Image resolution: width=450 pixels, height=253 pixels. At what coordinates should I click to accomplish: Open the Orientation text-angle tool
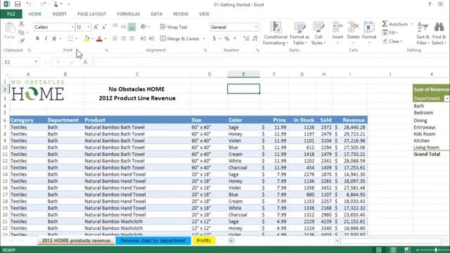(143, 27)
